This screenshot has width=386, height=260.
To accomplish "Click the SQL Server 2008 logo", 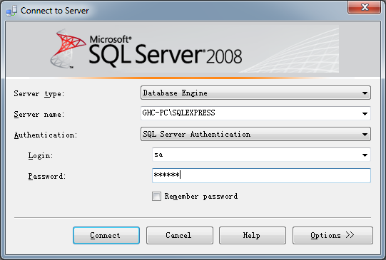I will tap(146, 48).
